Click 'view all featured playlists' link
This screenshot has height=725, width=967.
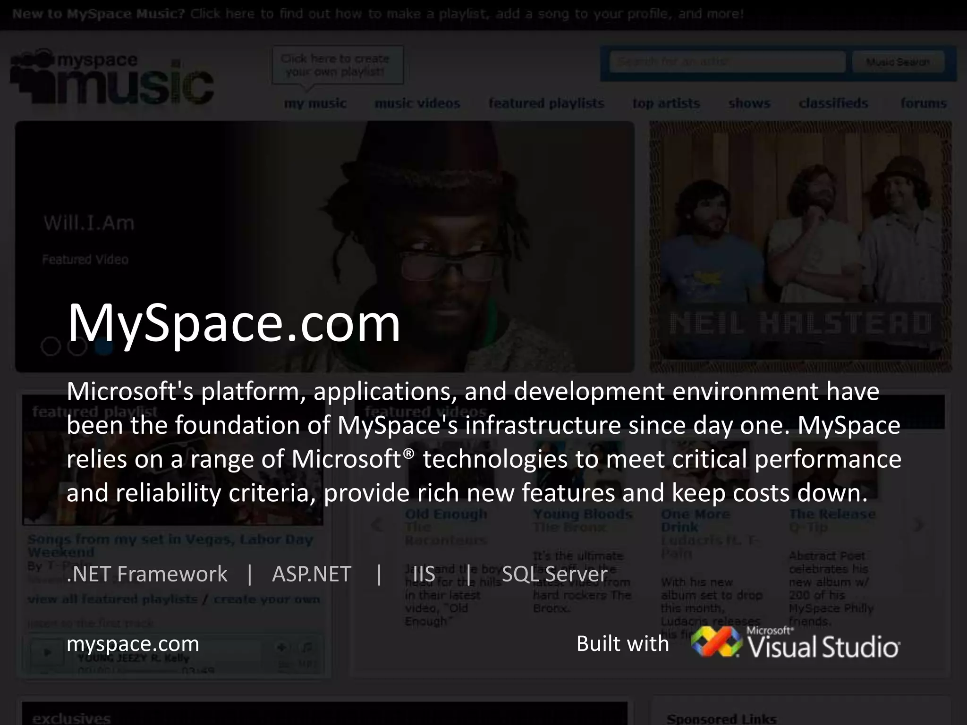[112, 599]
